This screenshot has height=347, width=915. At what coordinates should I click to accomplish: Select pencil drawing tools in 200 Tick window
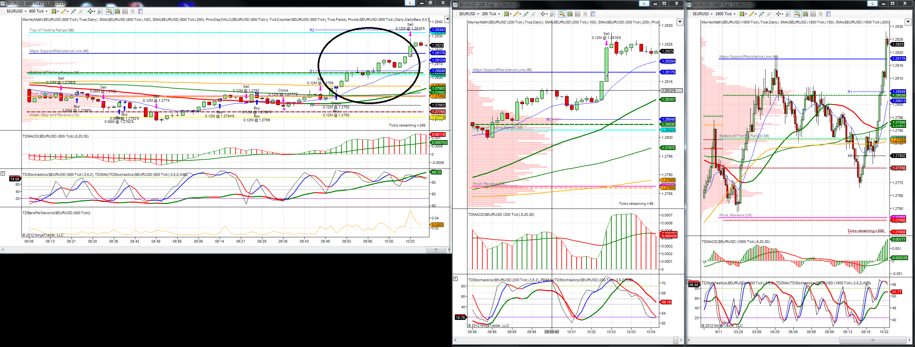517,14
